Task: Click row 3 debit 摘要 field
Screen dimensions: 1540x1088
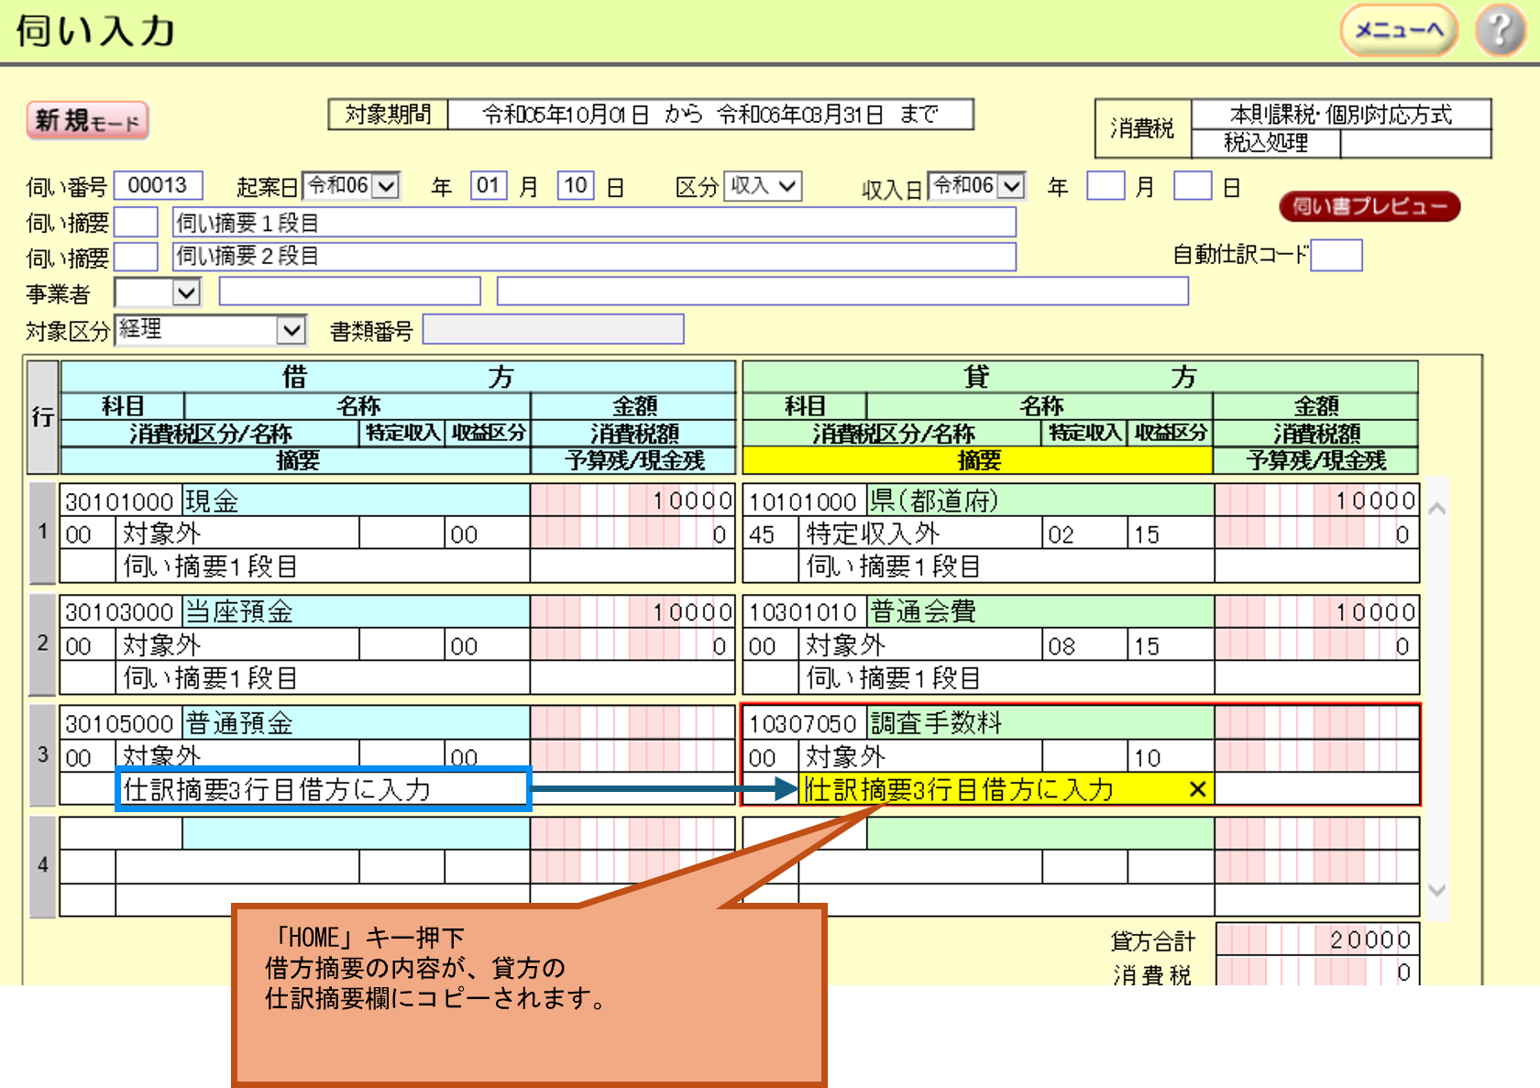Action: pyautogui.click(x=323, y=789)
